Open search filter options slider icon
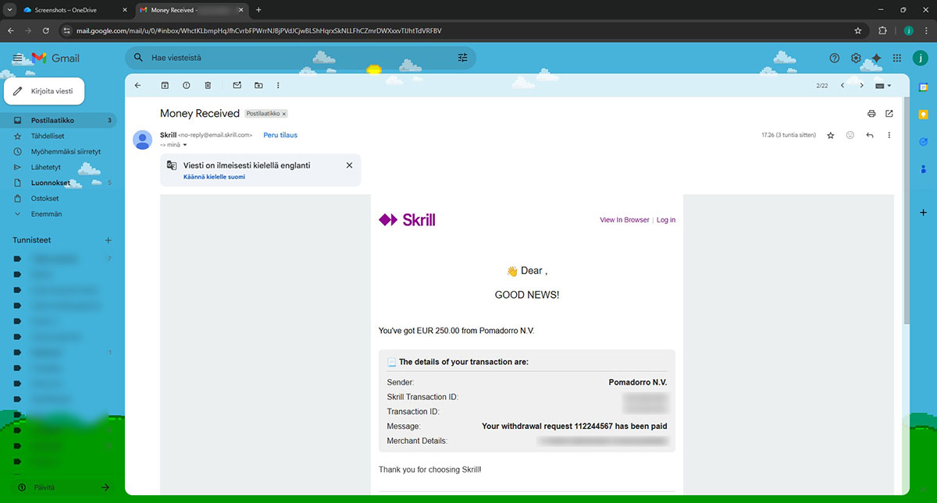937x503 pixels. pyautogui.click(x=462, y=58)
